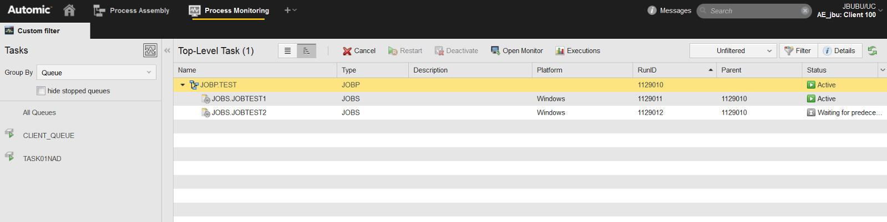887x222 pixels.
Task: Open Executions for the selected task
Action: (x=577, y=51)
